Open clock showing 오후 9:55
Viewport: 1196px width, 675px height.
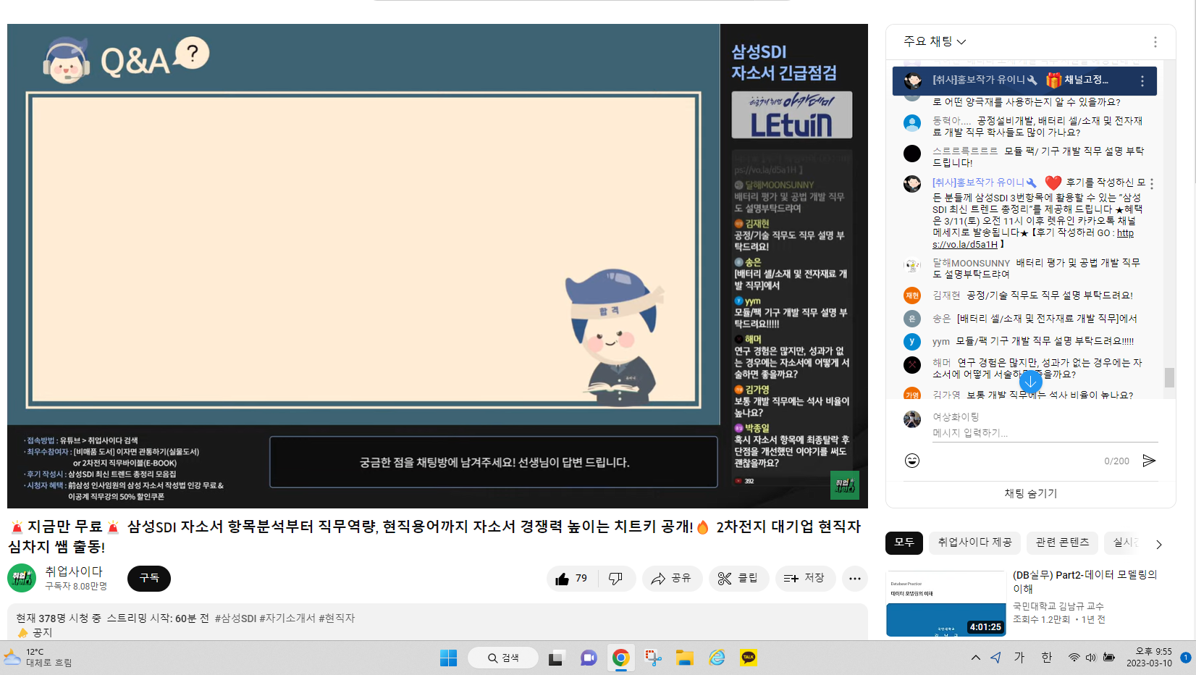click(1149, 658)
